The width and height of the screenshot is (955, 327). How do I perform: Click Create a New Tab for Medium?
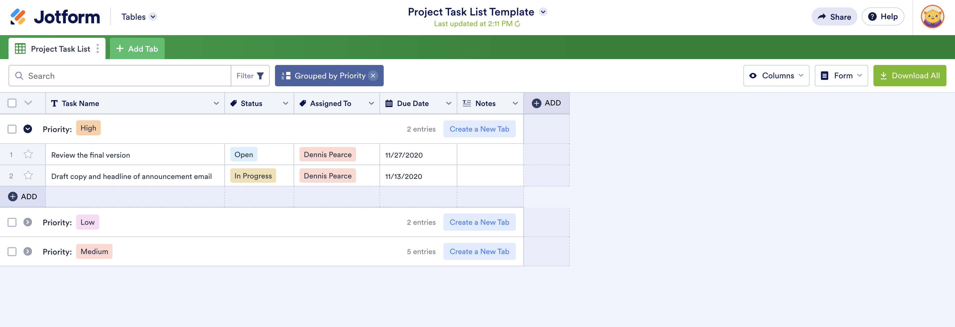point(479,251)
